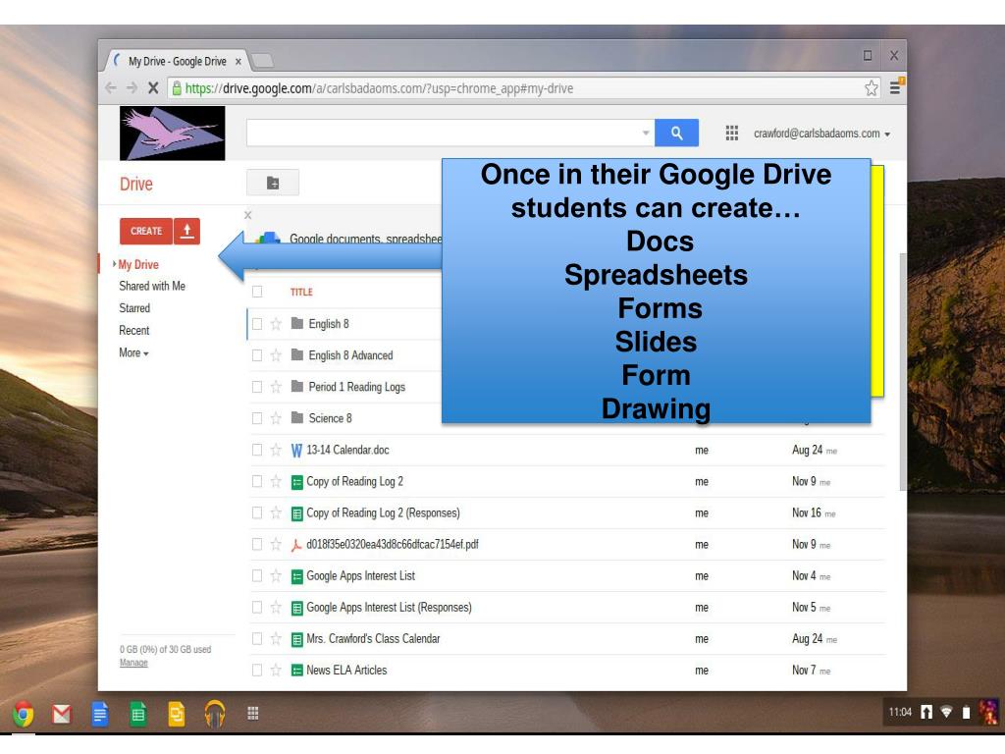Open the system status tray showing 11:04
The height and width of the screenshot is (754, 1005).
point(941,713)
